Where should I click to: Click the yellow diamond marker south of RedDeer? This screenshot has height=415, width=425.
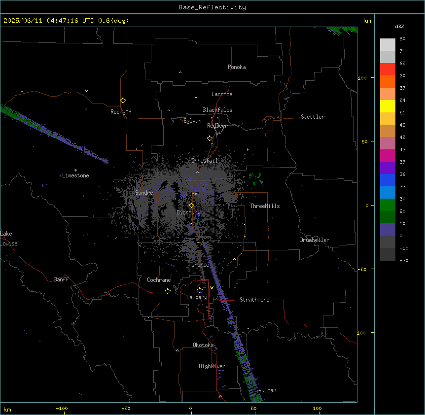(210, 138)
